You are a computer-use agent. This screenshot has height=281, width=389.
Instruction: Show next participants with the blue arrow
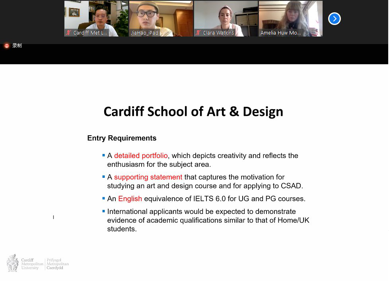[334, 19]
